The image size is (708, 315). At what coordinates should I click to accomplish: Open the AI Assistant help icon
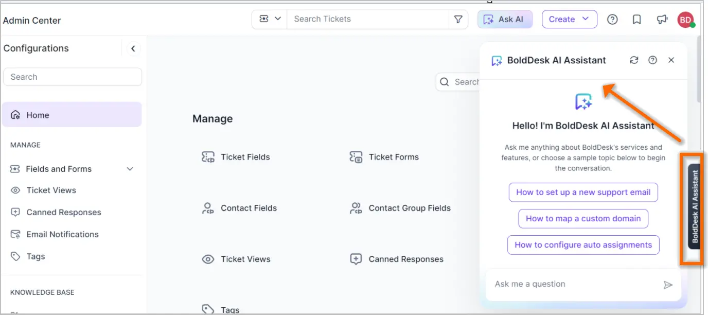[652, 60]
